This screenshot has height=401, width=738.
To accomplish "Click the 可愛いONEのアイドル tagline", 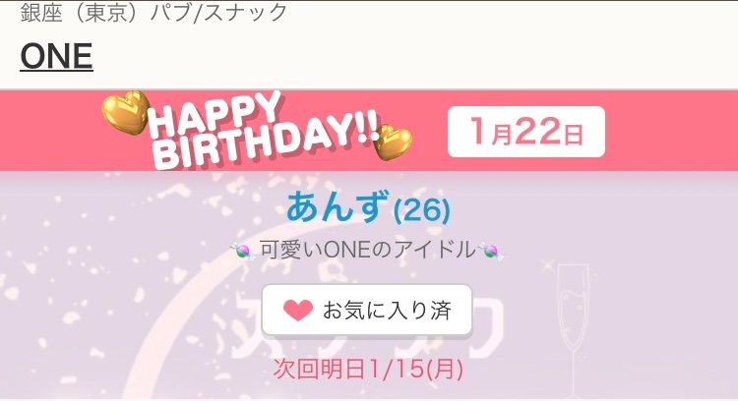I will pyautogui.click(x=368, y=250).
